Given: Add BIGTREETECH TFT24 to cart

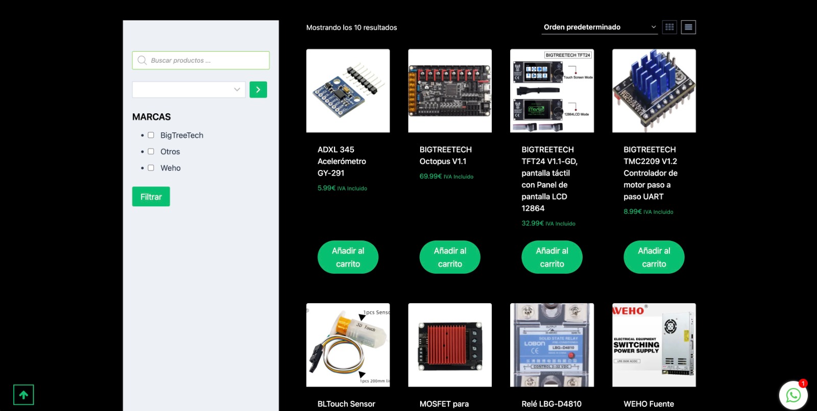Looking at the screenshot, I should click(x=552, y=257).
